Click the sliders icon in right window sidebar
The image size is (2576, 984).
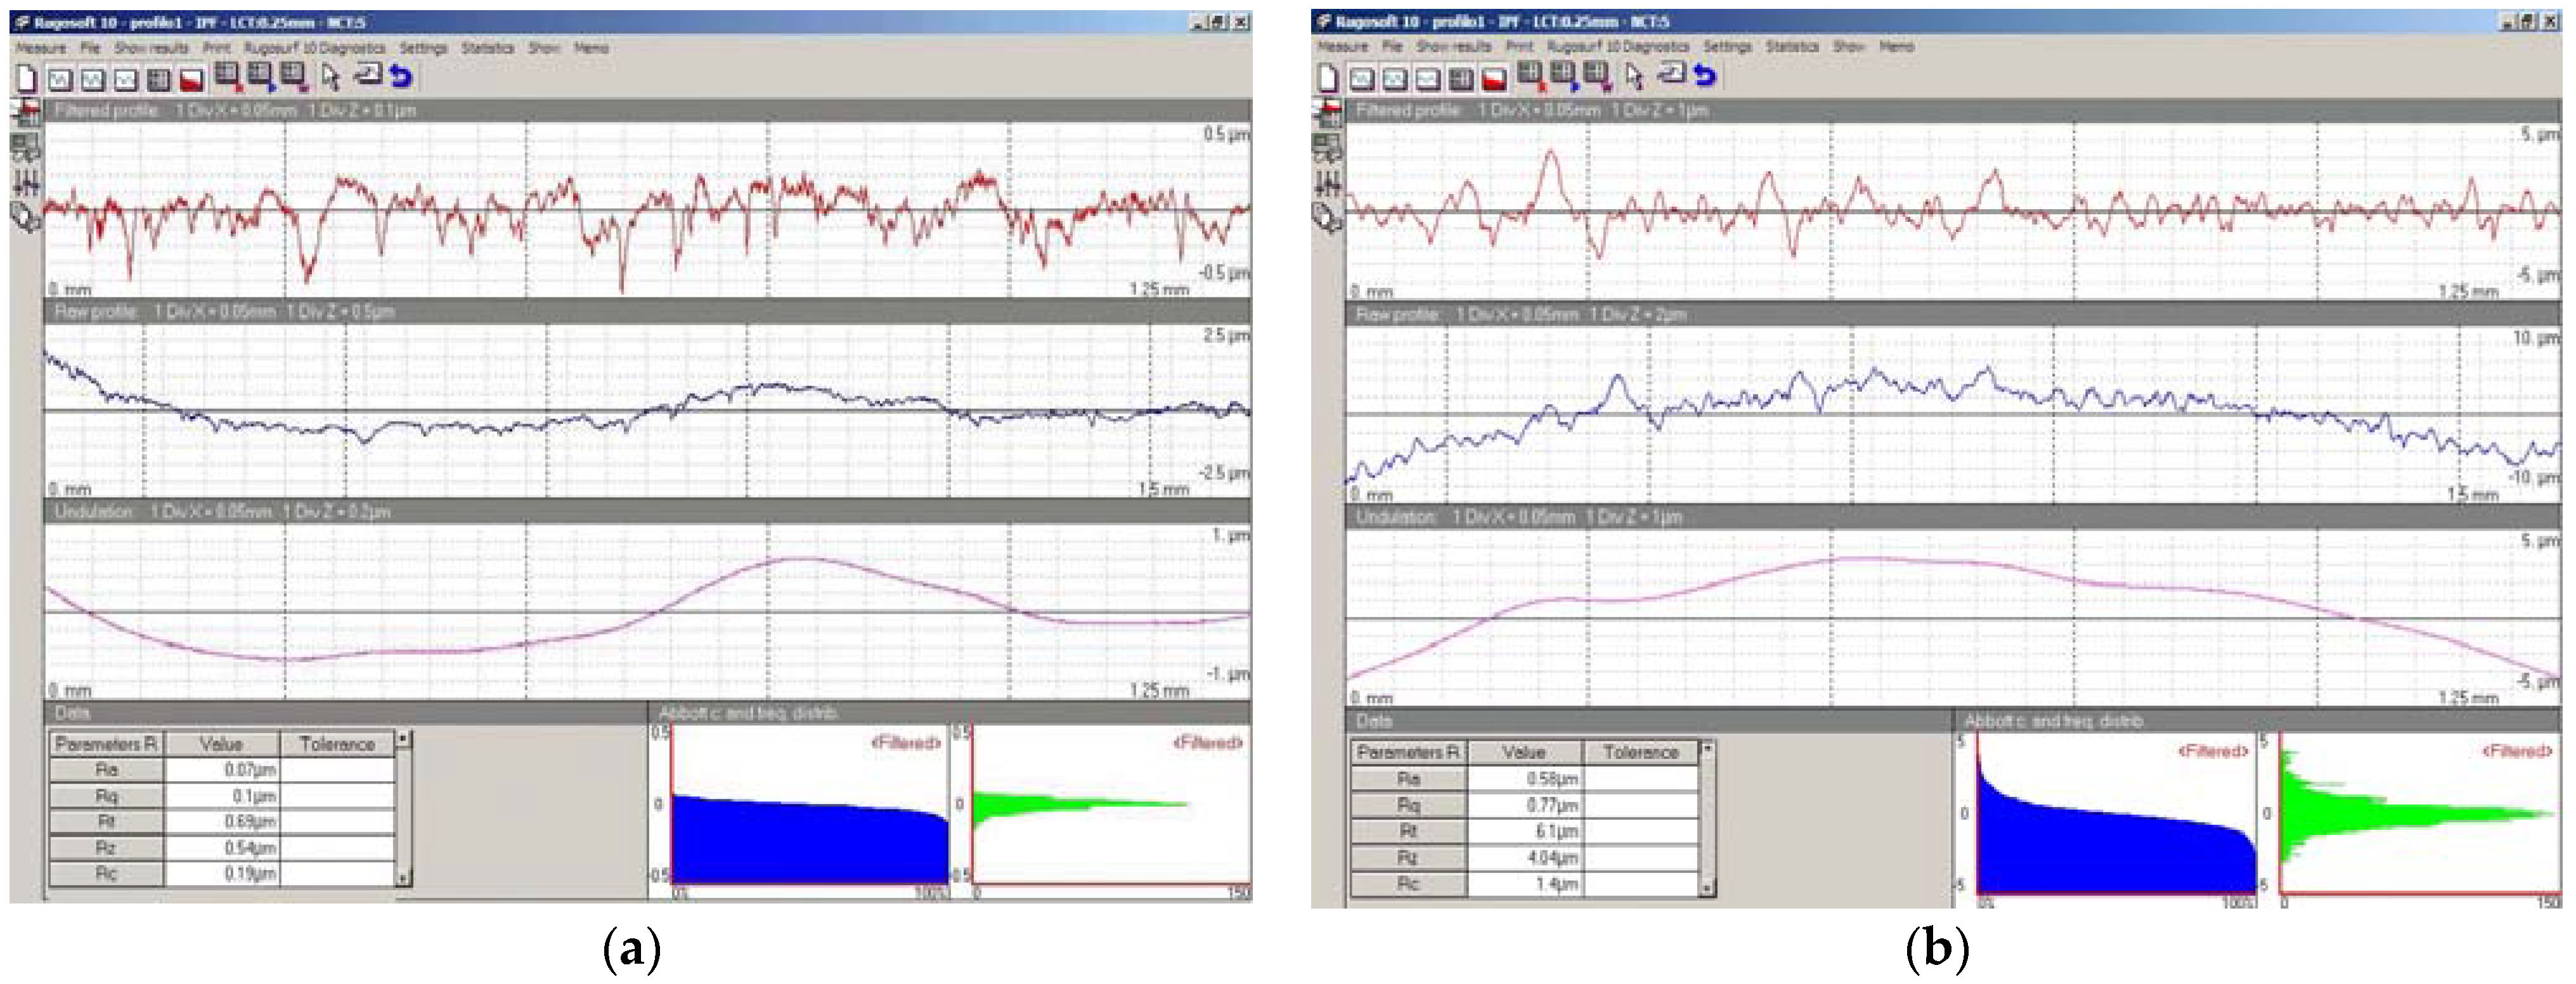tap(1328, 183)
